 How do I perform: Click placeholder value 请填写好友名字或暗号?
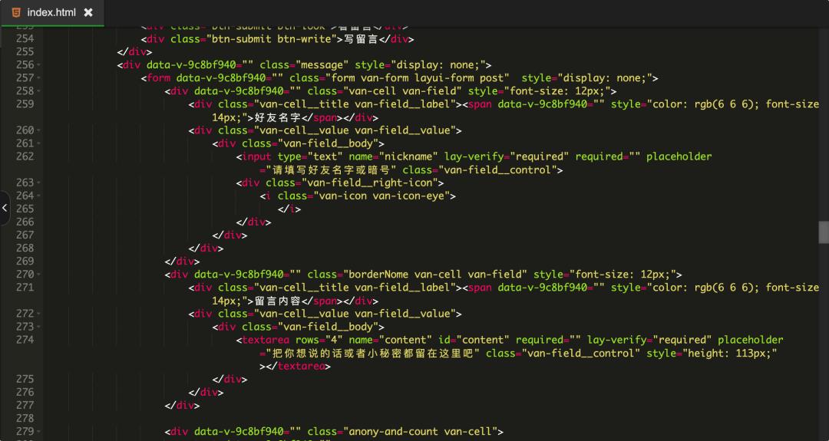[x=331, y=169]
